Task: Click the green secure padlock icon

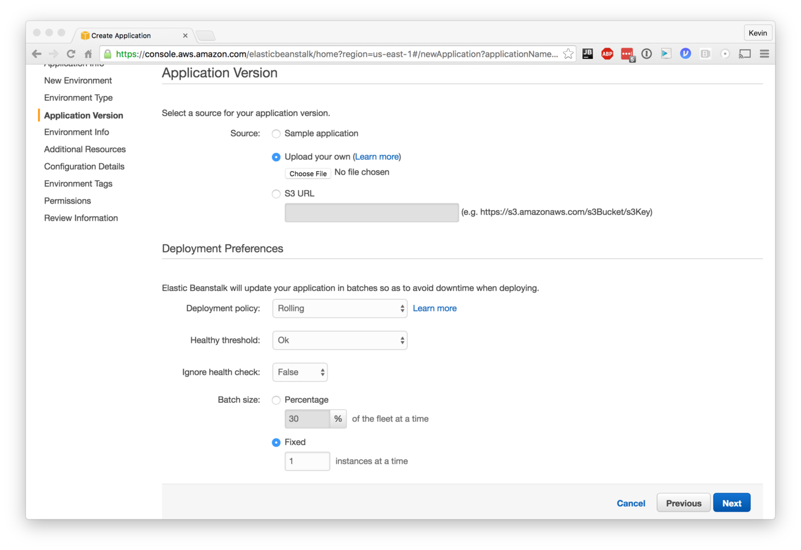Action: [x=108, y=54]
